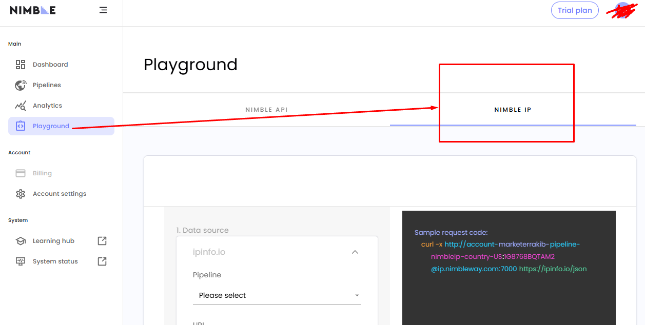Click the https://ipinfo.io/json URL text
645x325 pixels.
click(553, 269)
